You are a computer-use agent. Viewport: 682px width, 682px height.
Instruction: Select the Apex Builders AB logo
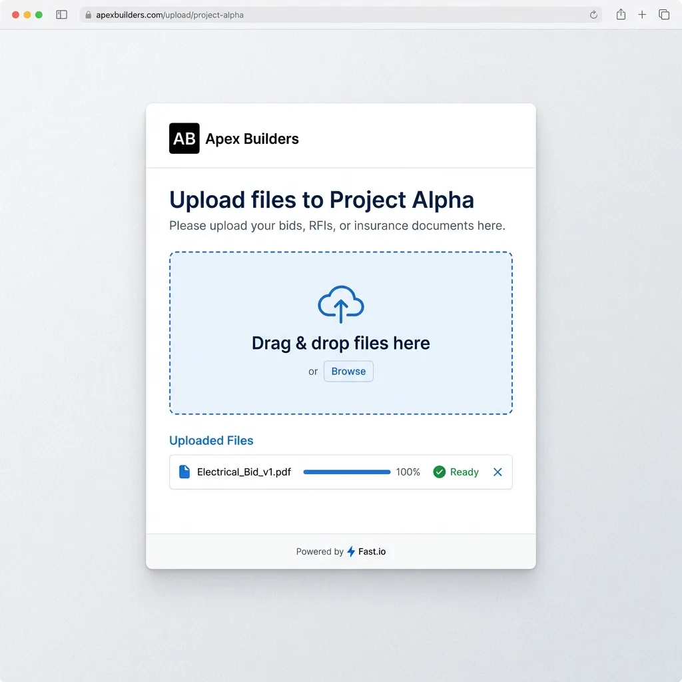[x=184, y=139]
